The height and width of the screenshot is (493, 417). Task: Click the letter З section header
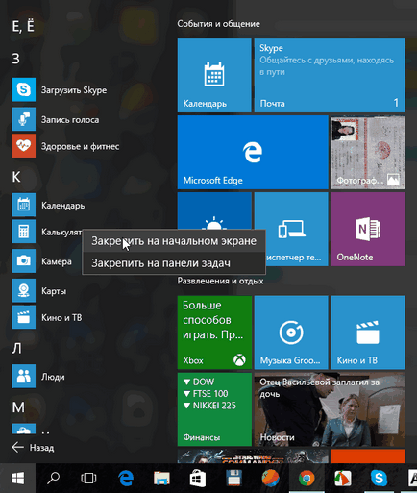(x=16, y=59)
